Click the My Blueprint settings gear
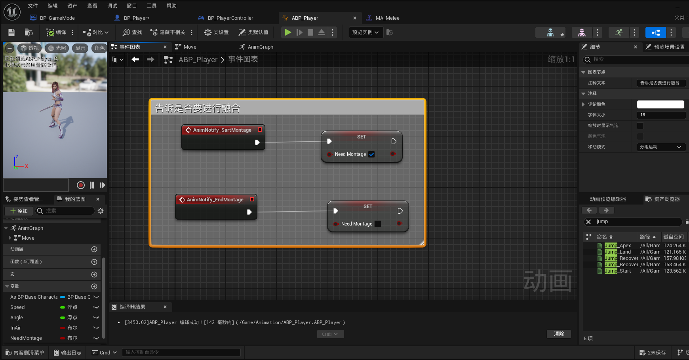This screenshot has height=360, width=689. pos(101,211)
